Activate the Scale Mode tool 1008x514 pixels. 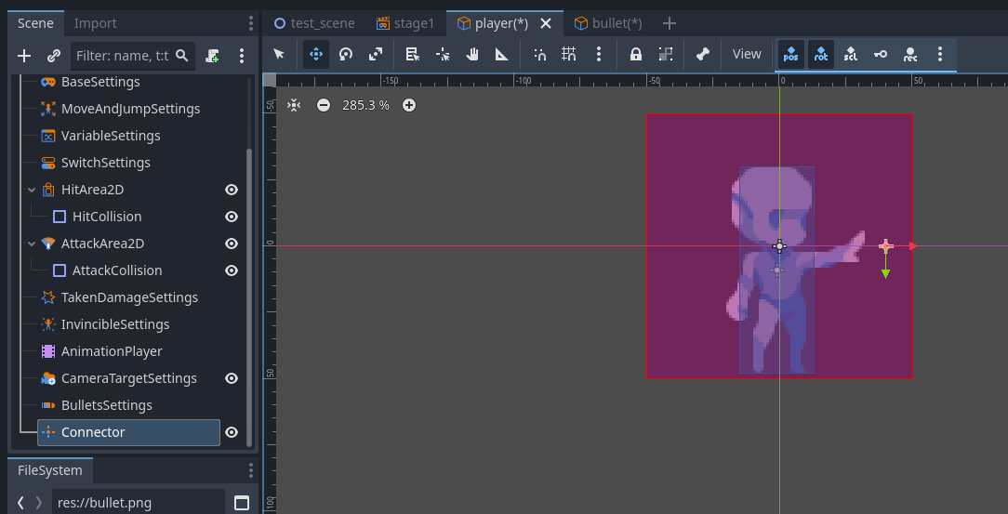(x=376, y=54)
